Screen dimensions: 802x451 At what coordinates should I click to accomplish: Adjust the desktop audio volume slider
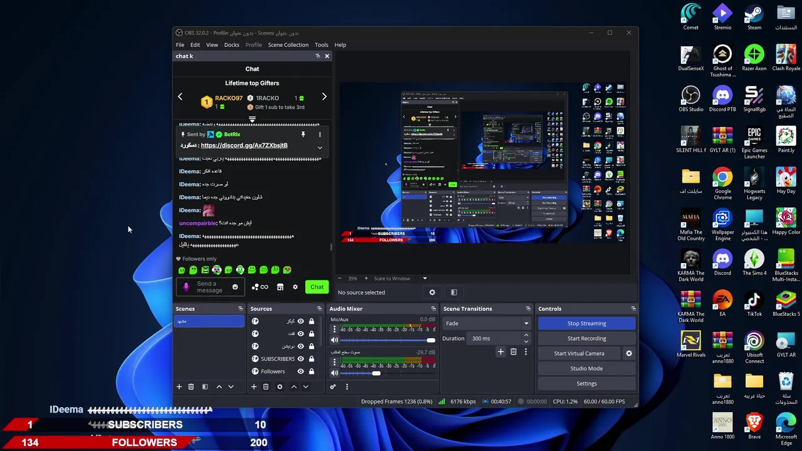click(388, 373)
